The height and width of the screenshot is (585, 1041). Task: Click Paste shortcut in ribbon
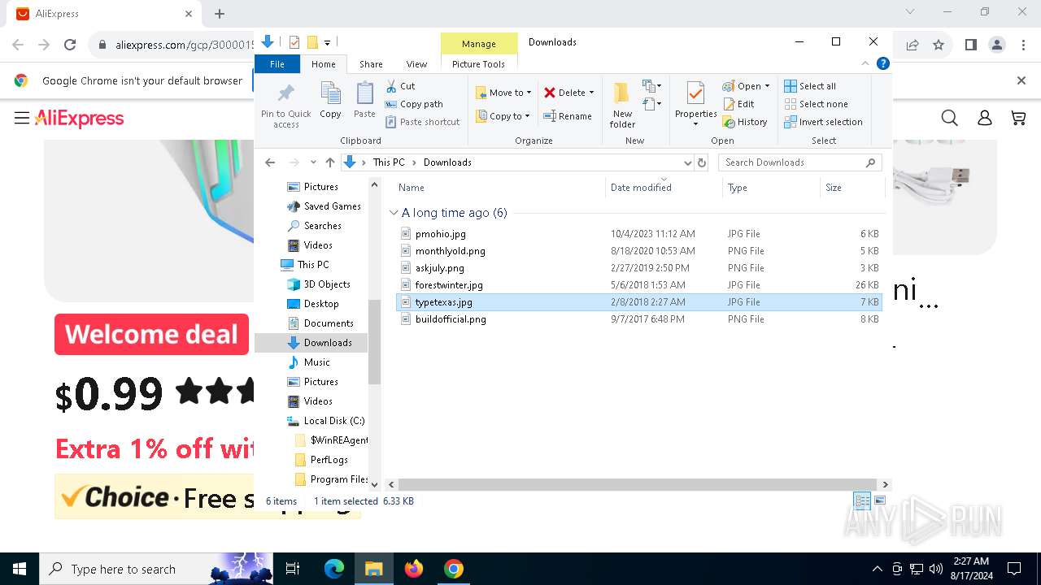click(x=422, y=122)
